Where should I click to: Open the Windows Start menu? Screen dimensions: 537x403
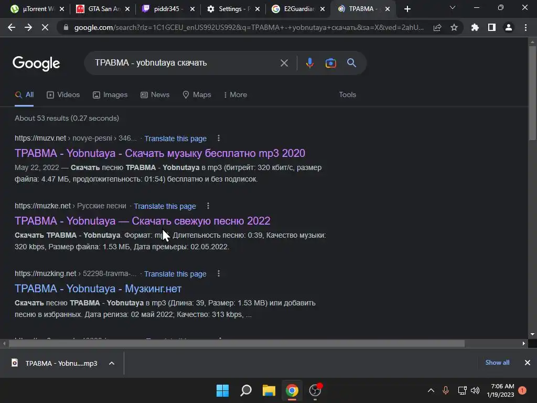click(222, 390)
